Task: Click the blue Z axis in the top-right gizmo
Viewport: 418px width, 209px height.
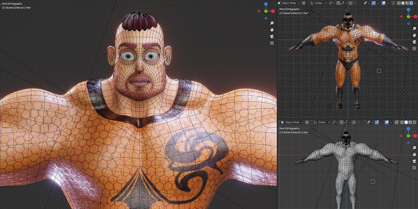Action: 408,10
